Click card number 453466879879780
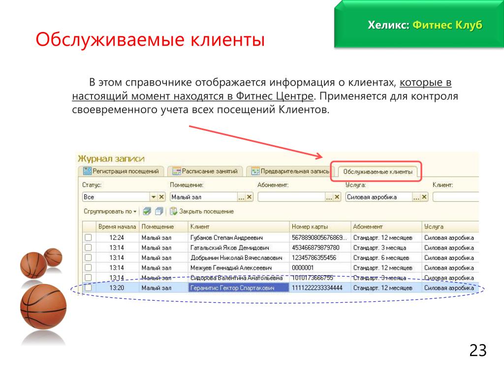 [x=315, y=248]
